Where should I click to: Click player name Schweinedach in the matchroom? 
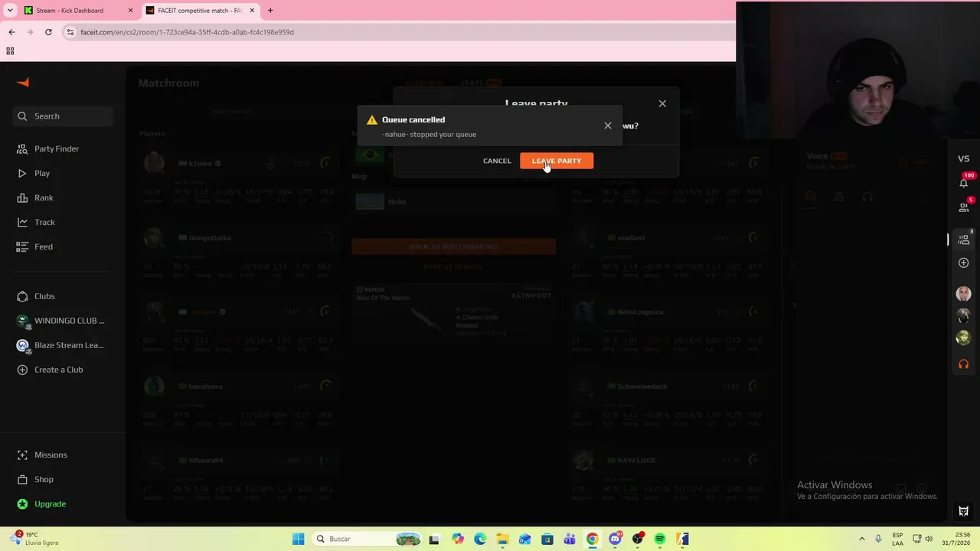point(642,386)
